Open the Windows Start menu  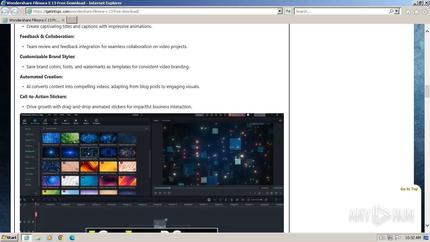coord(9,238)
